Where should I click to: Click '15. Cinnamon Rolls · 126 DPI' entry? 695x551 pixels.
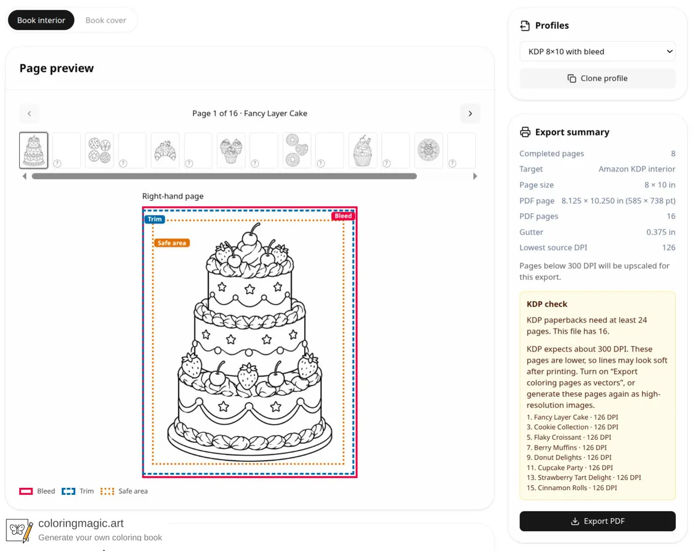coord(572,488)
